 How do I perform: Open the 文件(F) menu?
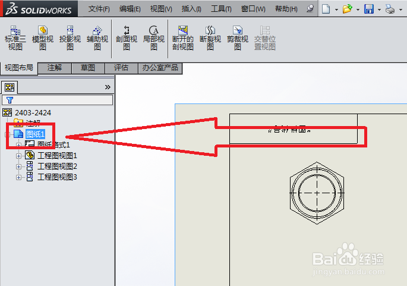tap(99, 9)
